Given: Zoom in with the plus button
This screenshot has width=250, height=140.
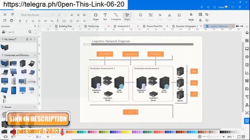Looking at the screenshot, I should (223, 136).
